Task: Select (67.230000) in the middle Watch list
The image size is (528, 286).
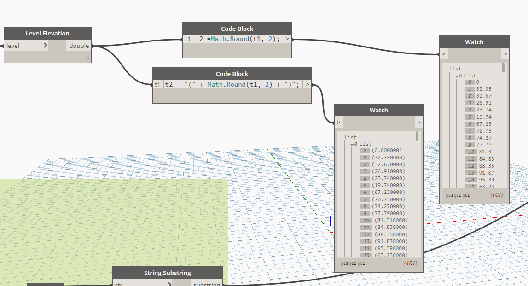Action: click(x=388, y=192)
